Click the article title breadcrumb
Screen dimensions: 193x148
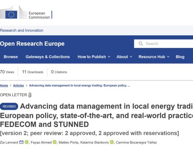tap(80, 85)
